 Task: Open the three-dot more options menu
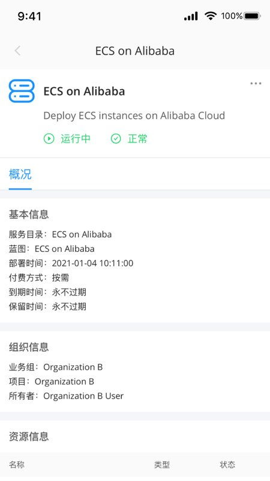coord(256,84)
